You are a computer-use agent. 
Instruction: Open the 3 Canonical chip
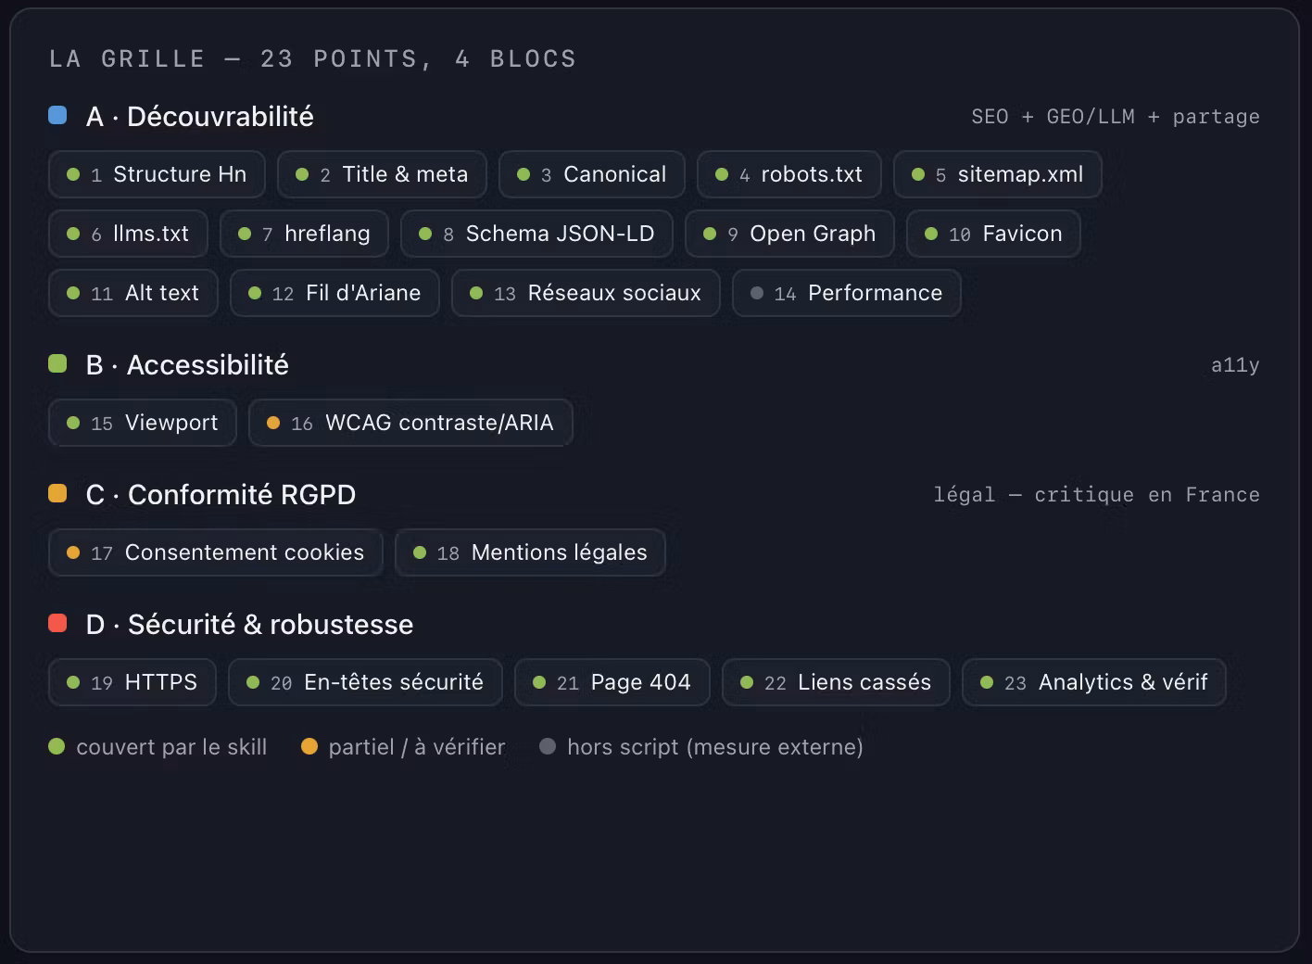[592, 174]
